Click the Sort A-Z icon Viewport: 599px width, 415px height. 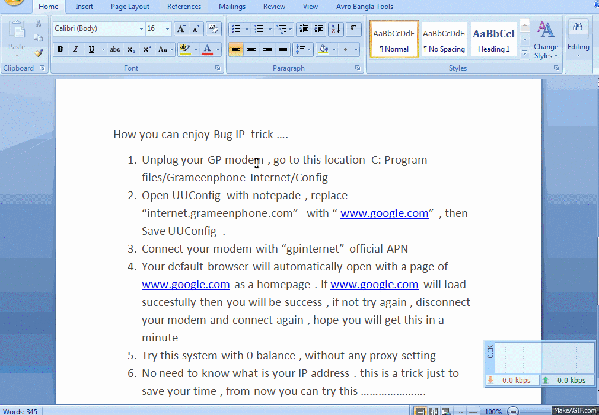click(336, 28)
